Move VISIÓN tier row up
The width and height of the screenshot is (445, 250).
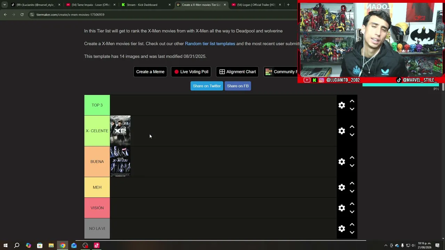pyautogui.click(x=352, y=204)
